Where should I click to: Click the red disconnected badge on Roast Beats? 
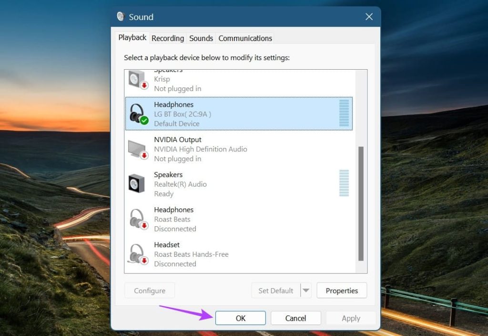[143, 225]
